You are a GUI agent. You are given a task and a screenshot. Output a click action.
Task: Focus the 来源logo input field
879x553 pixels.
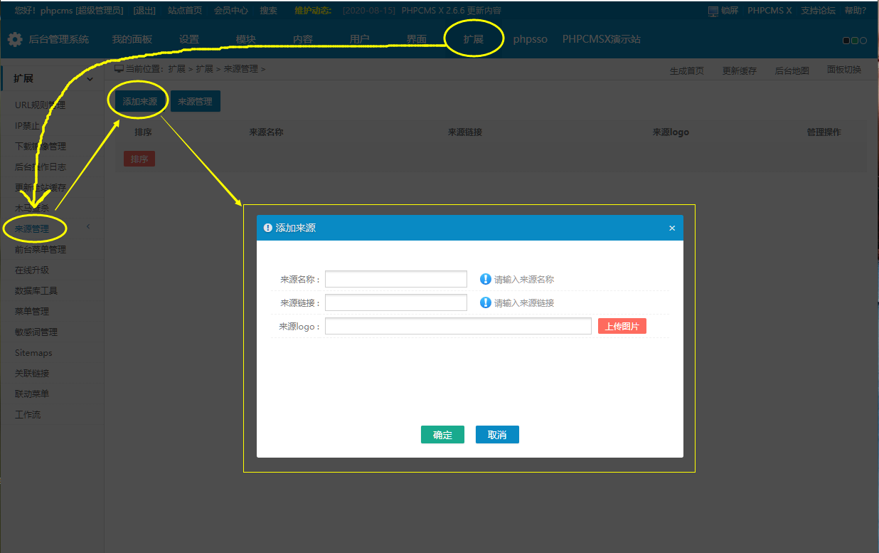458,326
